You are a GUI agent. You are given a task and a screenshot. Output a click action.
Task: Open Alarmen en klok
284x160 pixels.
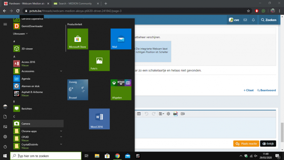coord(38,86)
